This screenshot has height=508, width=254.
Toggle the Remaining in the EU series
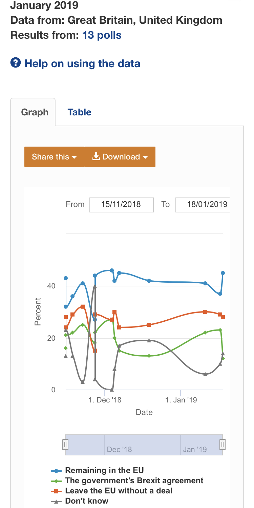(104, 470)
